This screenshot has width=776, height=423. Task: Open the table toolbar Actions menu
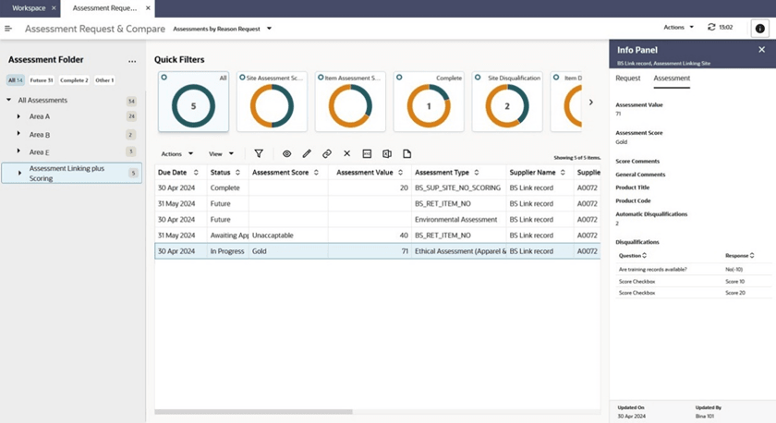[x=177, y=154]
